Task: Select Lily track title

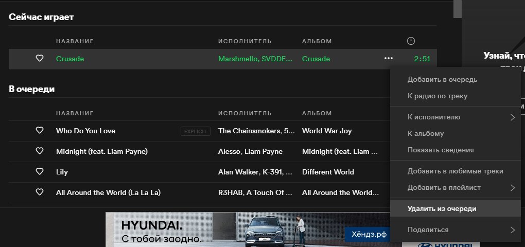Action: point(62,172)
